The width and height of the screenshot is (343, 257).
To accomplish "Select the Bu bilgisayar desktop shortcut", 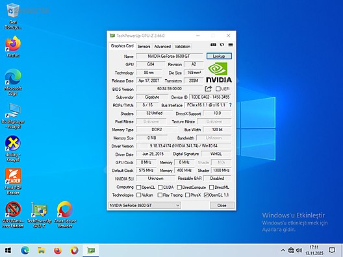I will (x=13, y=116).
